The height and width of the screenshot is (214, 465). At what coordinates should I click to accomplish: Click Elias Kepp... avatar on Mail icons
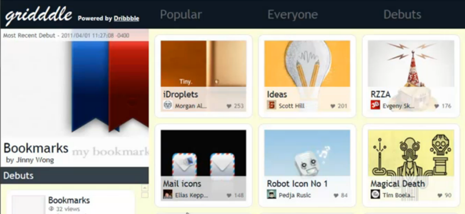[x=168, y=195]
